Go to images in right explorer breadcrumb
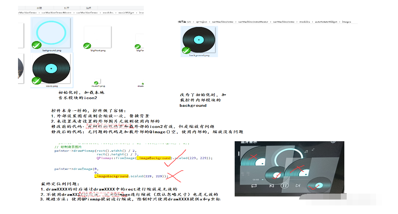The height and width of the screenshot is (214, 398). [x=346, y=22]
